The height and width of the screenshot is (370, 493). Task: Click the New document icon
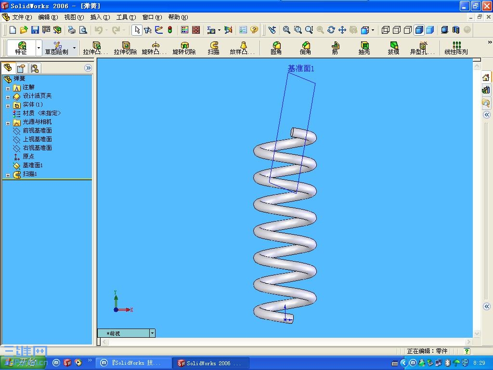pyautogui.click(x=13, y=30)
